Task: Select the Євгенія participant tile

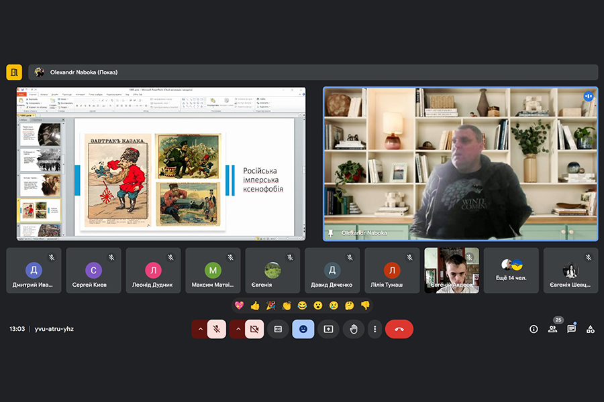Action: (x=272, y=271)
